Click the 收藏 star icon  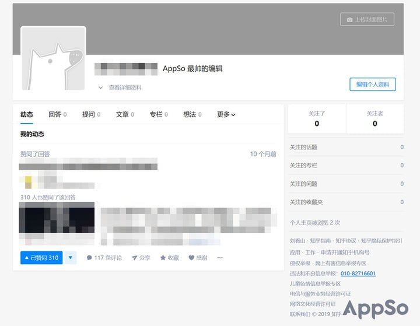tap(169, 258)
